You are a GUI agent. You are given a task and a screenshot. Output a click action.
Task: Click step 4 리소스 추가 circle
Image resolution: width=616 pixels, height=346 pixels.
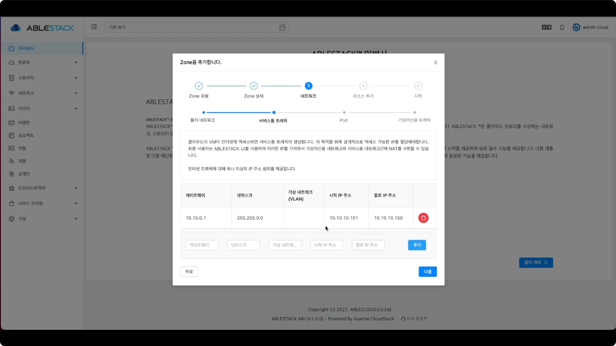pos(363,86)
